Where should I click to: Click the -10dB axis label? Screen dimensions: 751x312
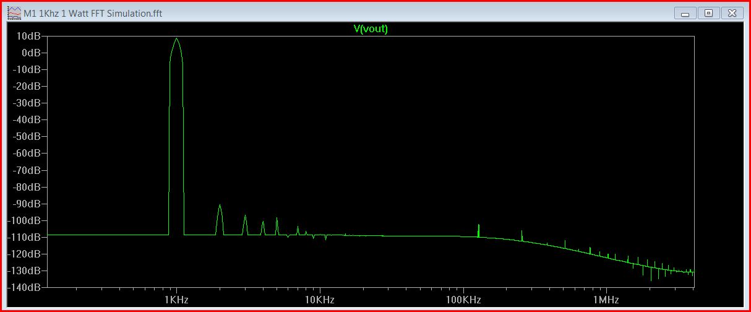tap(27, 69)
